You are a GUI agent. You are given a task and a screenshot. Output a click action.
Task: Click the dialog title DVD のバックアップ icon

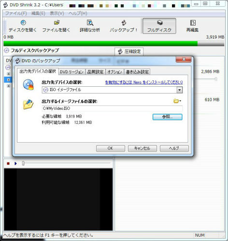click(17, 61)
